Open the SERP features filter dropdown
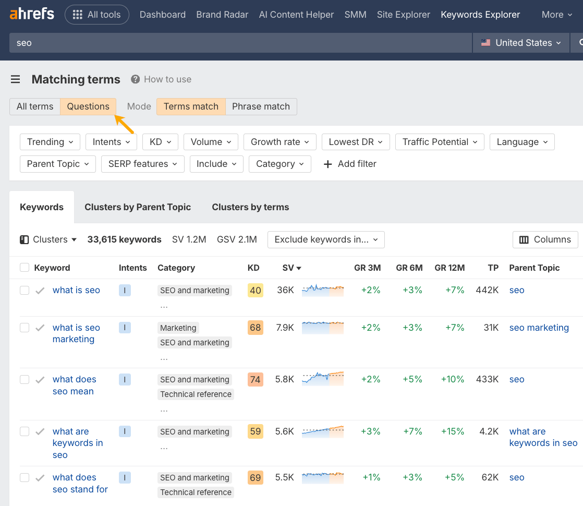The image size is (583, 506). (143, 164)
